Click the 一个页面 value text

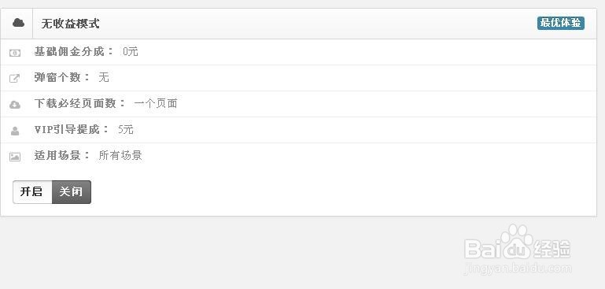click(156, 103)
